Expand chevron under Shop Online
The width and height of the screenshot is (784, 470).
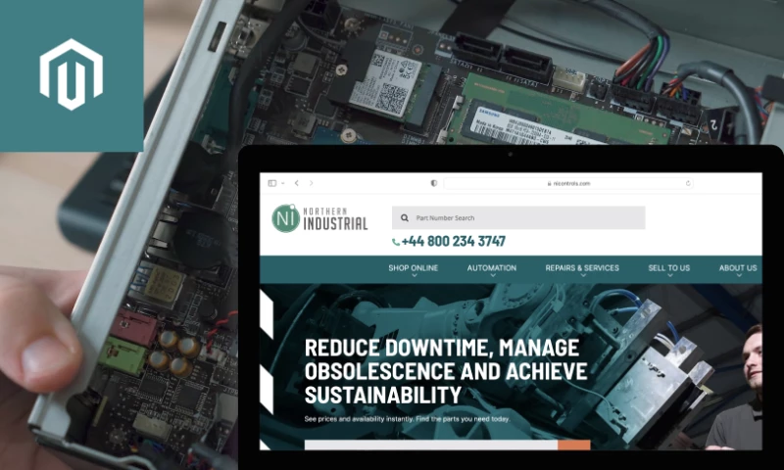pyautogui.click(x=414, y=276)
